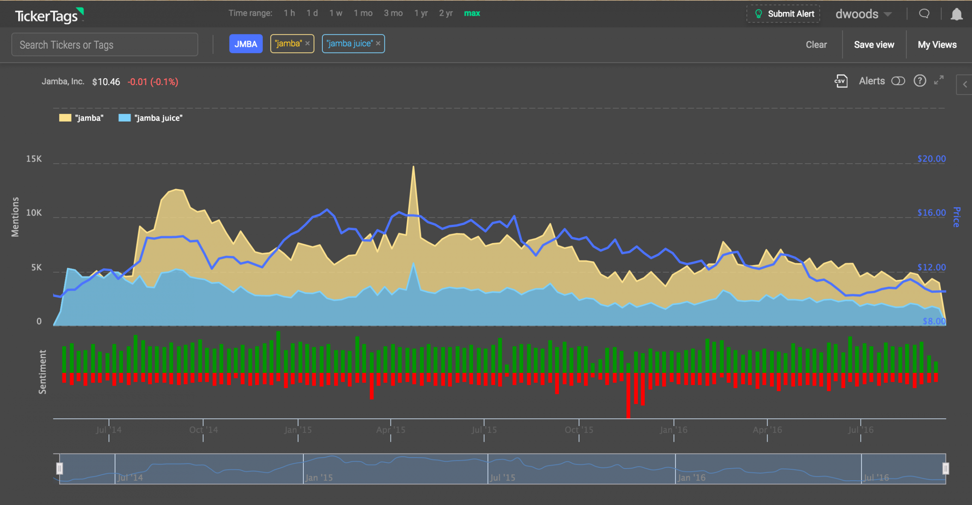
Task: Set time range to 1 h
Action: [289, 13]
